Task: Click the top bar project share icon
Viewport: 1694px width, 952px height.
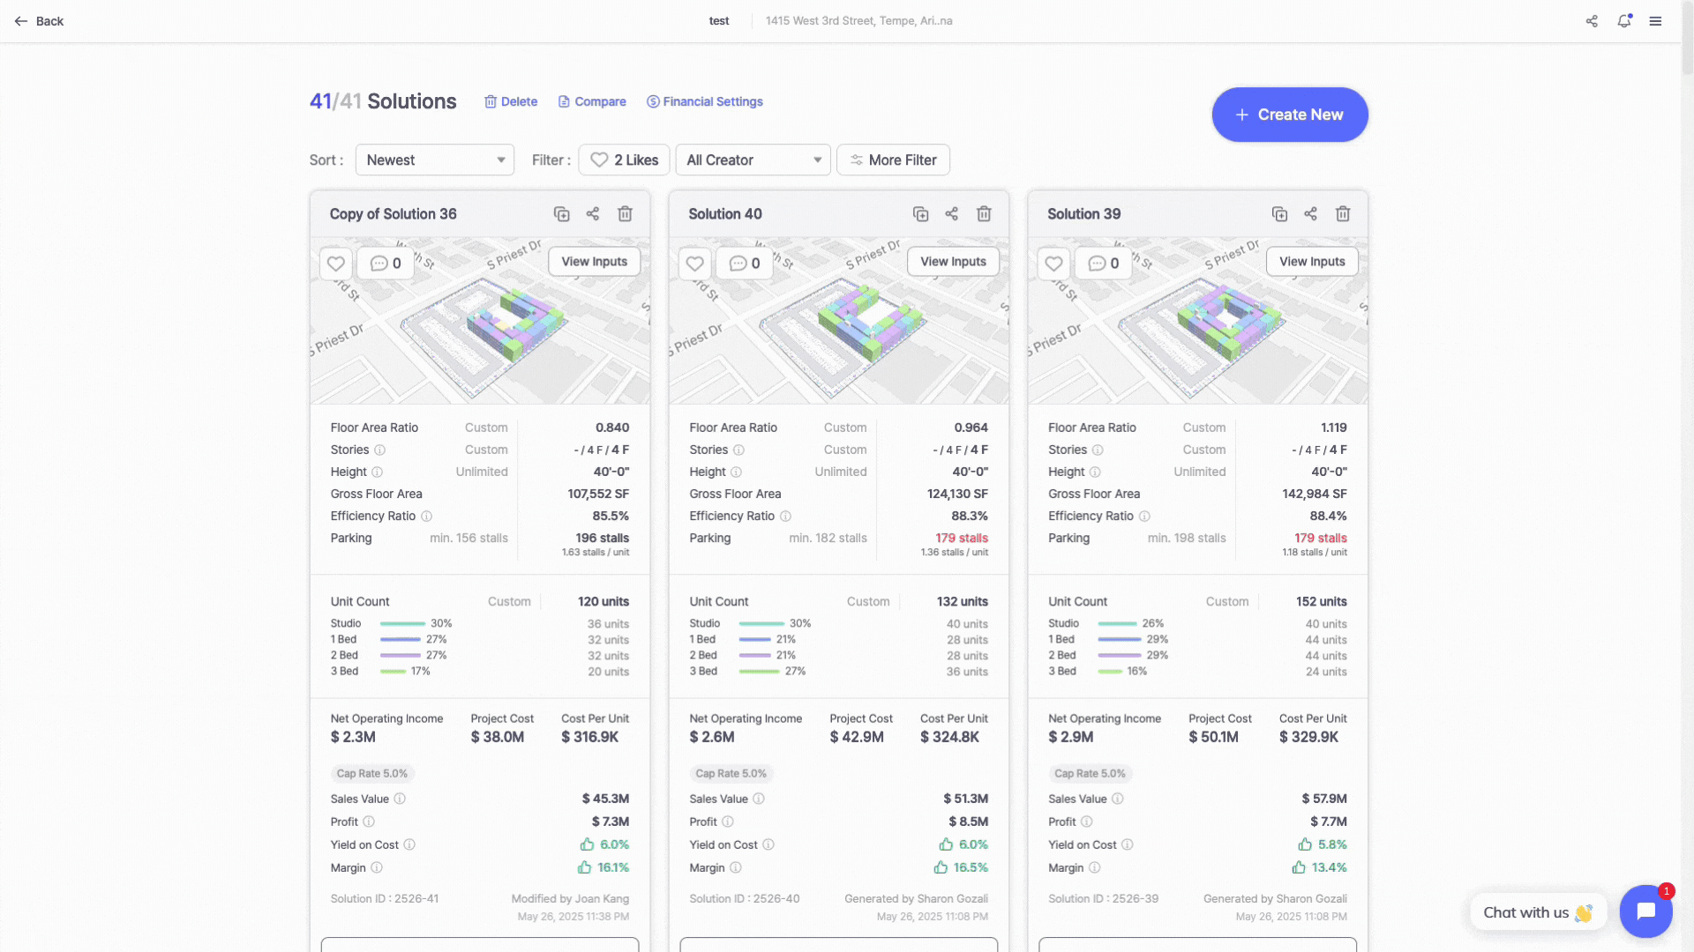Action: click(1592, 21)
